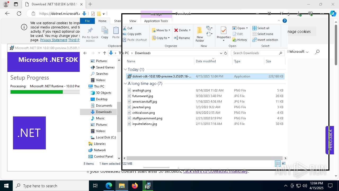The width and height of the screenshot is (339, 191).
Task: Click the Paste button in Clipboard group
Action: [116, 33]
